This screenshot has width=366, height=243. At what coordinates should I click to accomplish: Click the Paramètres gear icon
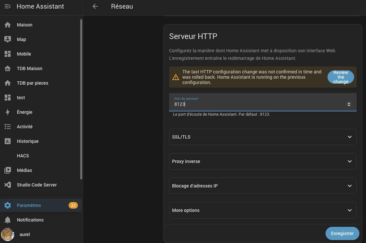coord(8,205)
